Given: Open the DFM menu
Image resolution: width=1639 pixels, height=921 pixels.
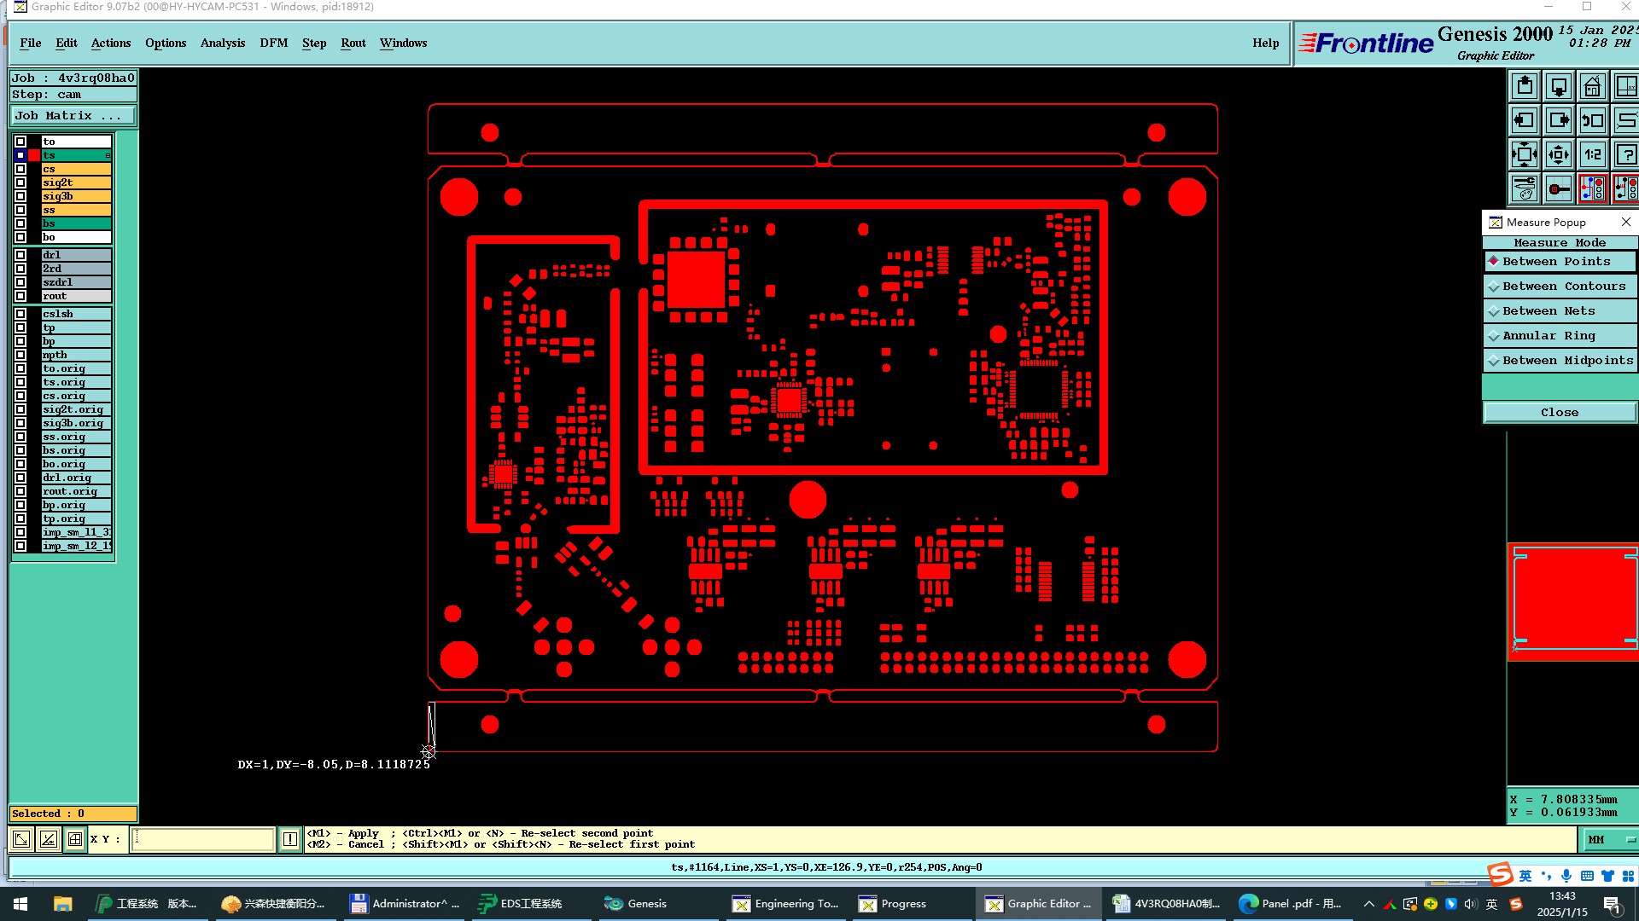Looking at the screenshot, I should pyautogui.click(x=273, y=43).
